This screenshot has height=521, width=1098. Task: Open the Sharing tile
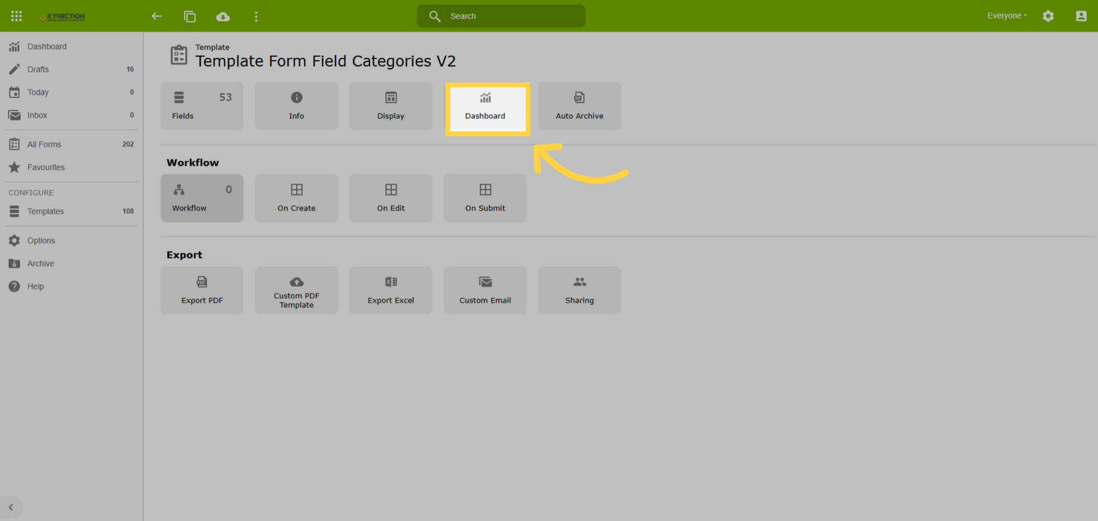(579, 290)
